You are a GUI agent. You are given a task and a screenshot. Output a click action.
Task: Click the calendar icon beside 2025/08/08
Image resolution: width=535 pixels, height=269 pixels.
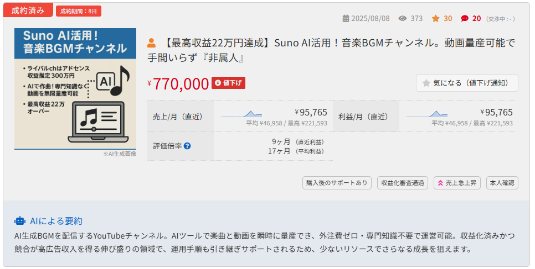click(346, 18)
